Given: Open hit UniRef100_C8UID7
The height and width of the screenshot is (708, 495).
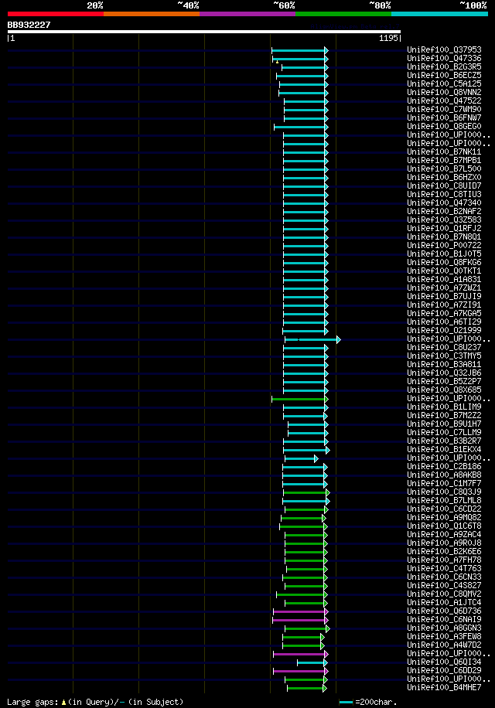Looking at the screenshot, I should pos(444,186).
